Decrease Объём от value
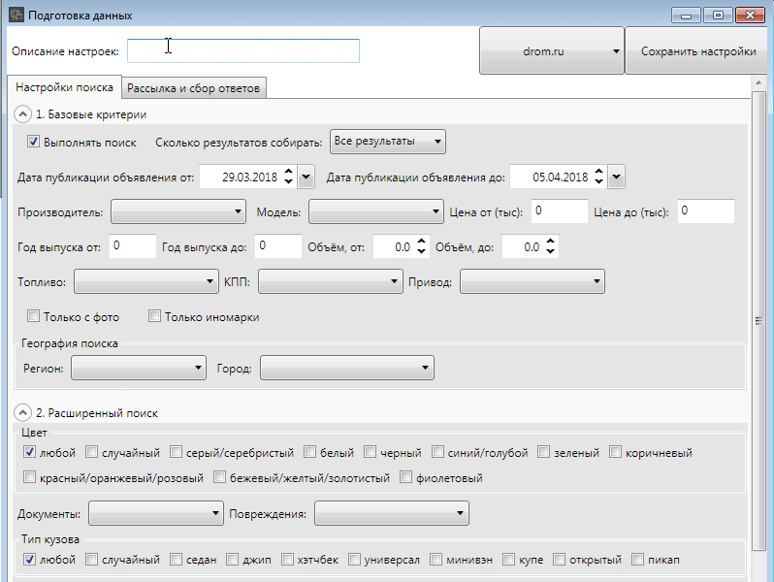The width and height of the screenshot is (774, 582). click(421, 251)
